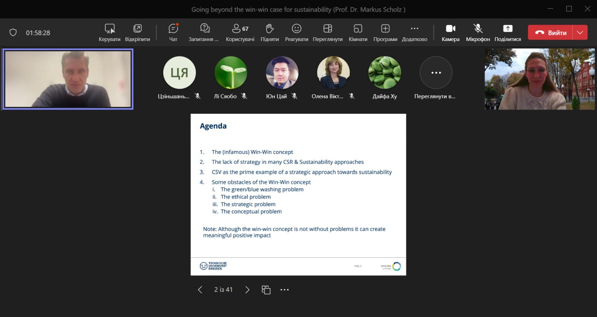The height and width of the screenshot is (317, 597).
Task: Click 'The strategic problem' item
Action: pos(248,204)
